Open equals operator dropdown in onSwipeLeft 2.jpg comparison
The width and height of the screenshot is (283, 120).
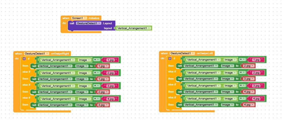pos(242,73)
